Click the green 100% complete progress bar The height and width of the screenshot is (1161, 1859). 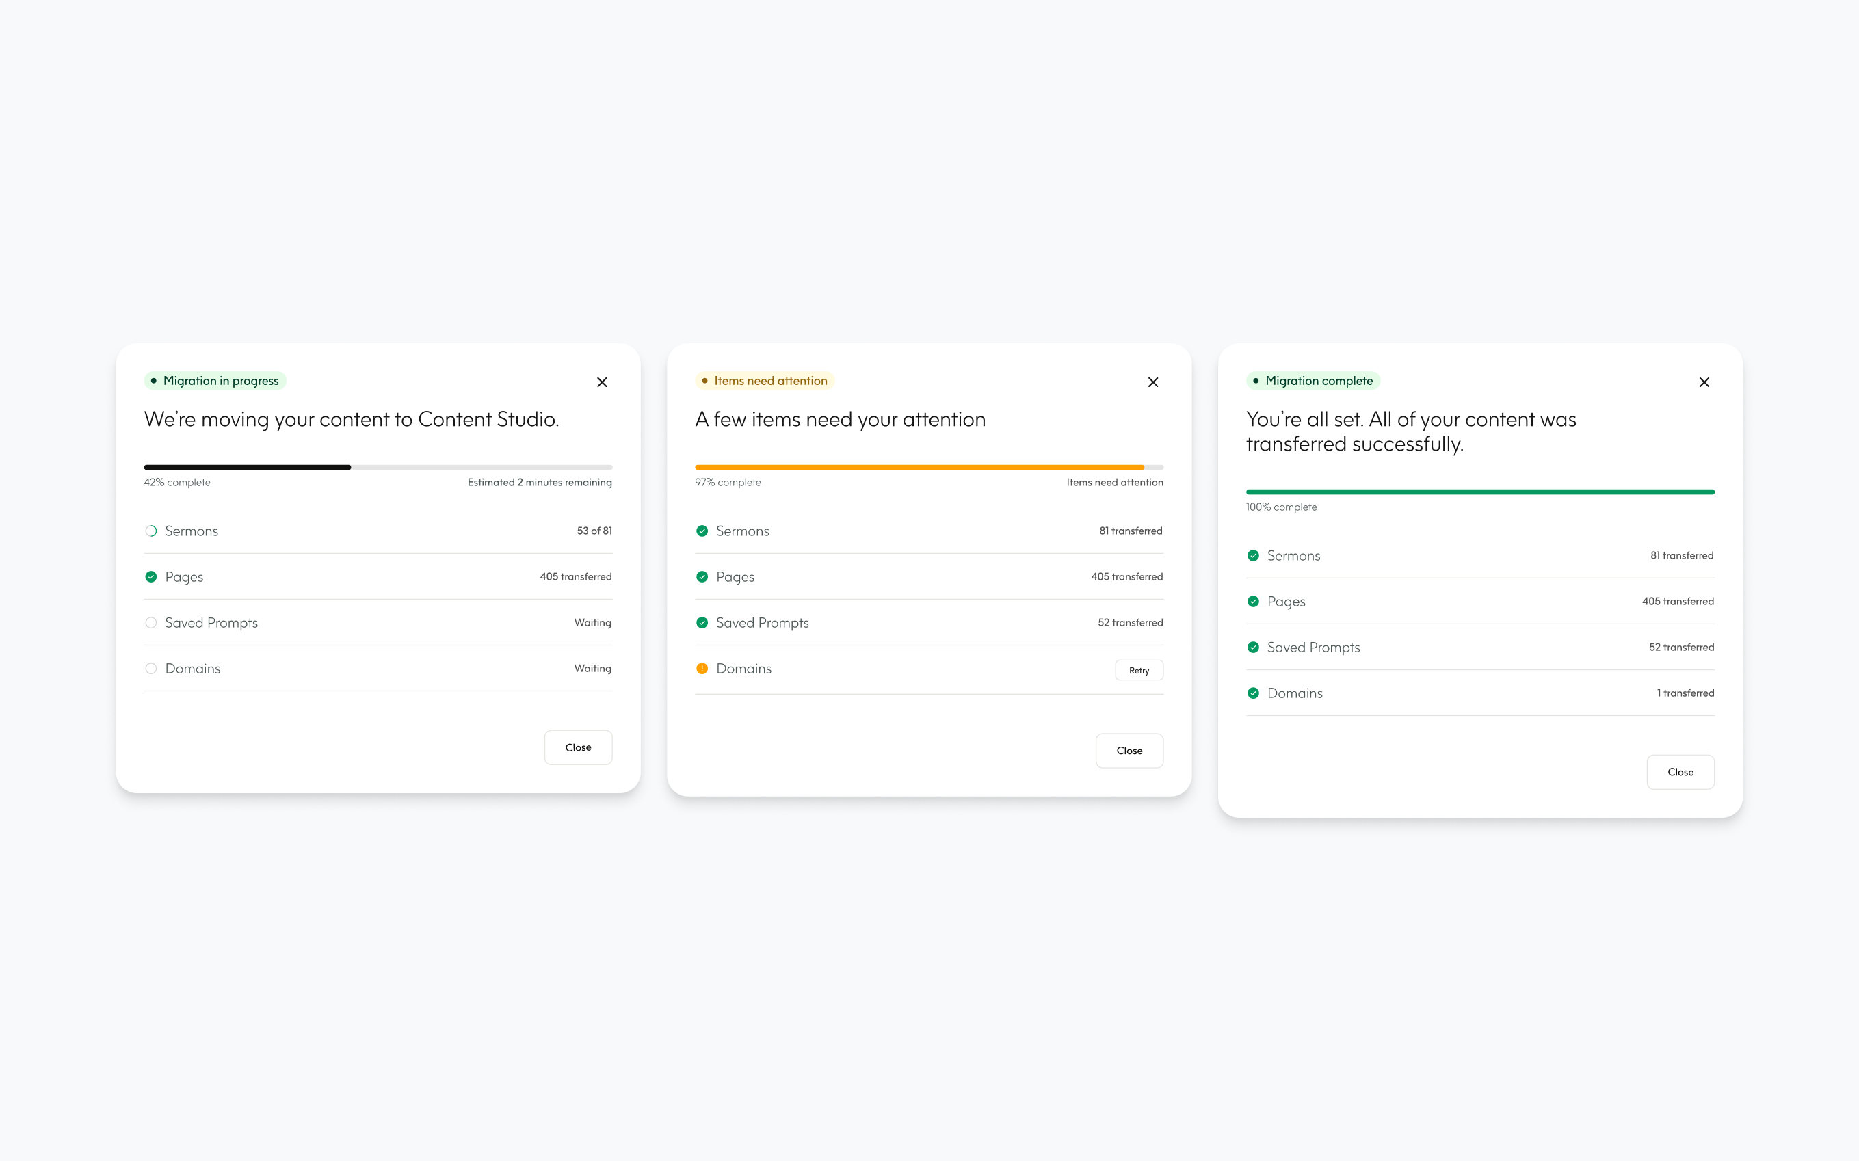coord(1479,492)
